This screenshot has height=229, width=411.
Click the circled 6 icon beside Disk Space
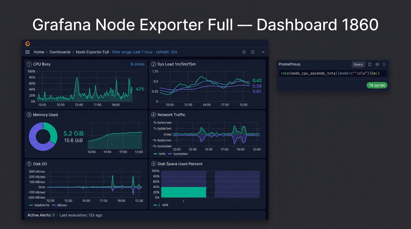[x=154, y=164]
